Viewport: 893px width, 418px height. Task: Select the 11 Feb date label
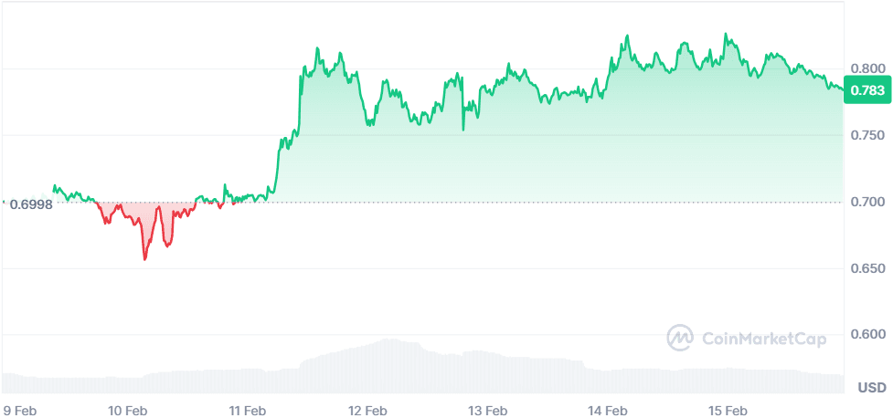tap(248, 411)
